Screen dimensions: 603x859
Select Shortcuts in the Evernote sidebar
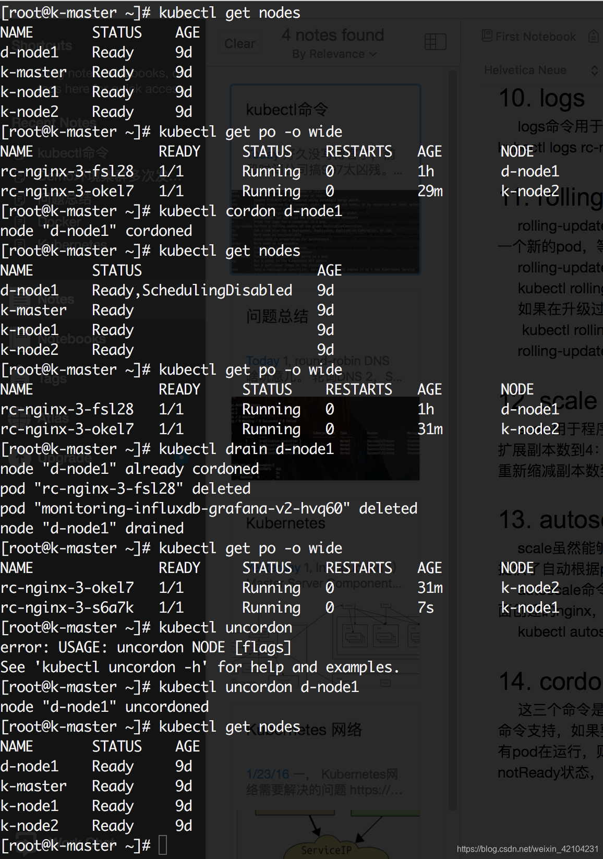tap(42, 46)
